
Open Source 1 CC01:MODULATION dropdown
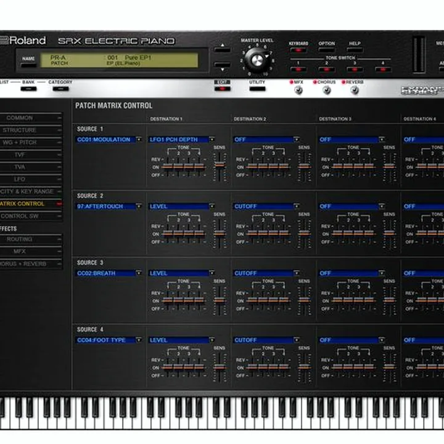pos(109,139)
